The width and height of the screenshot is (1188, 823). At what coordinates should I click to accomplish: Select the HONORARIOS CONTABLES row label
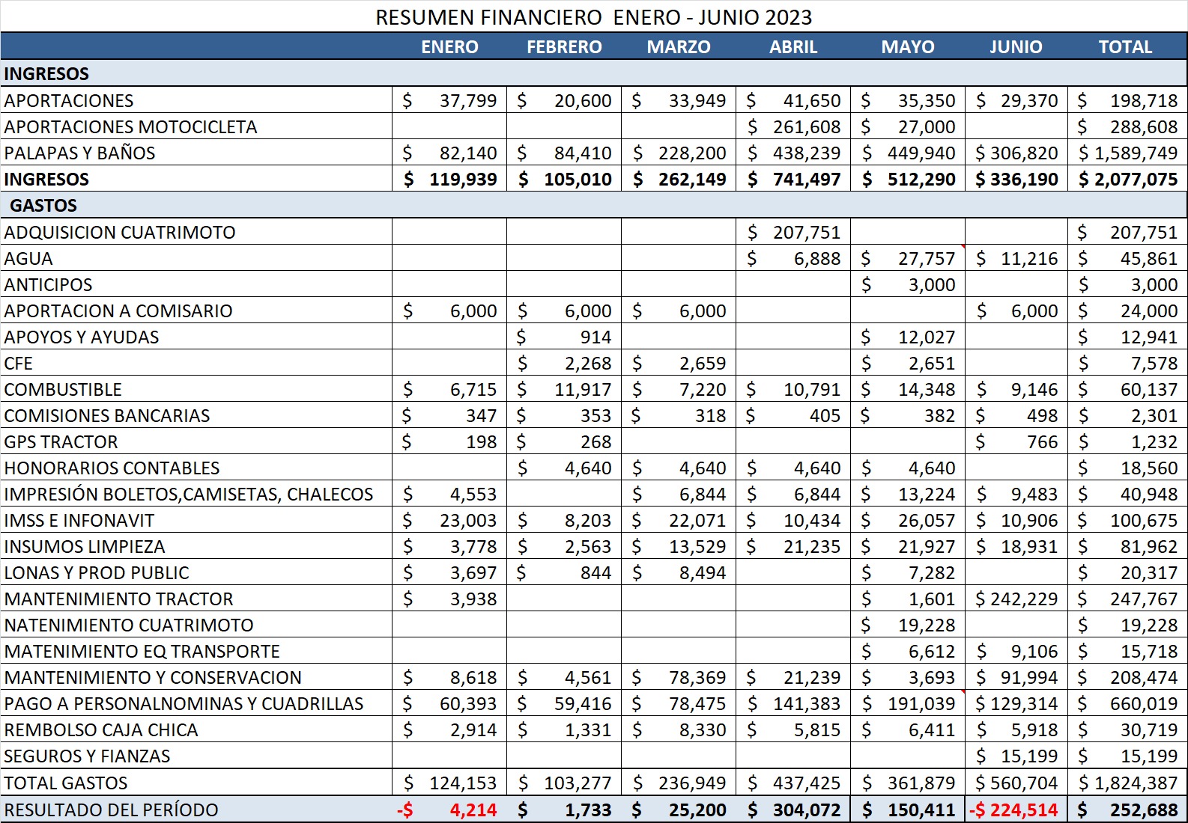point(112,468)
